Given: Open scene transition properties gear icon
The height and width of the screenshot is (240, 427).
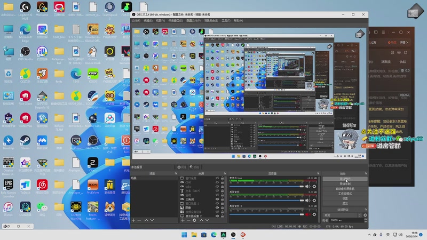Looking at the screenshot, I should pos(365,215).
